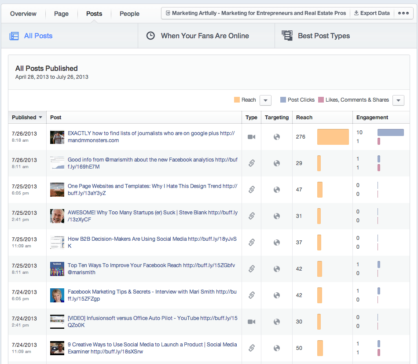418x364 pixels.
Task: Click the Targeting column header
Action: (x=277, y=118)
